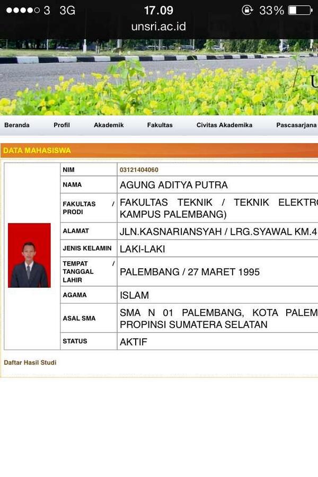Screen dimensions: 318x477
Task: Open the Civitas Akademika menu item
Action: (224, 125)
